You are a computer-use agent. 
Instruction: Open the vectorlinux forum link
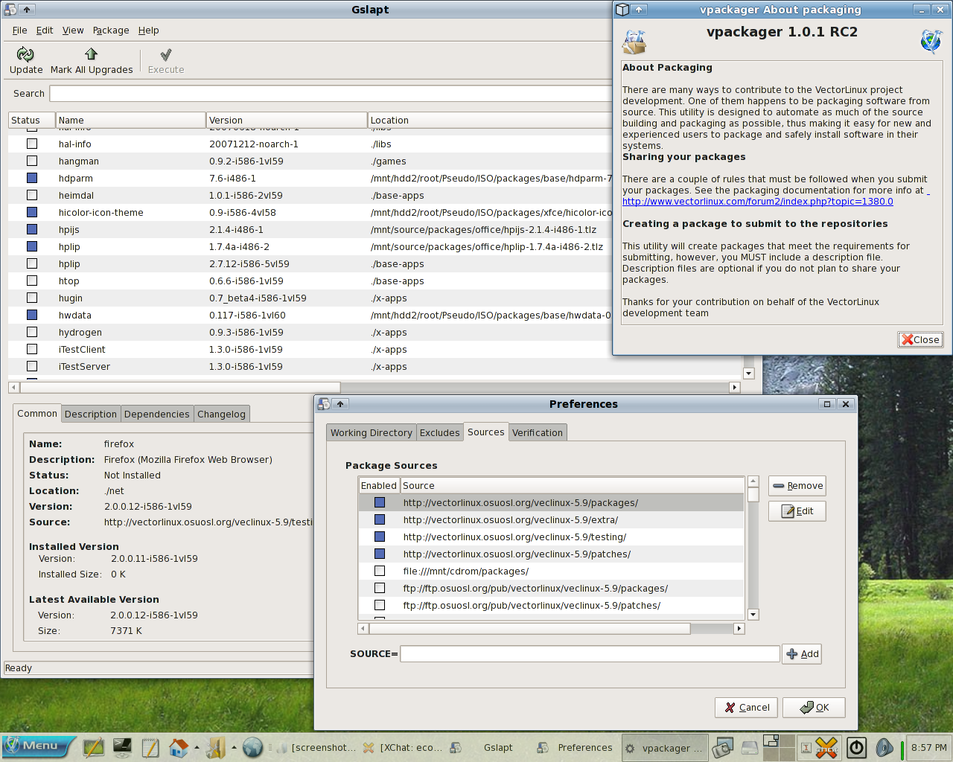click(757, 202)
